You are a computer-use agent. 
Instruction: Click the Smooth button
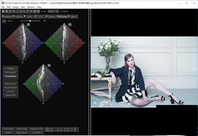[x=10, y=92]
